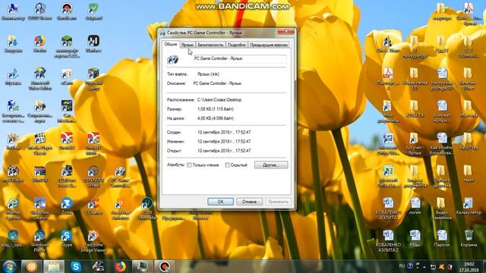The width and height of the screenshot is (486, 273).
Task: Launch Skype from the desktop icon
Action: click(x=66, y=239)
